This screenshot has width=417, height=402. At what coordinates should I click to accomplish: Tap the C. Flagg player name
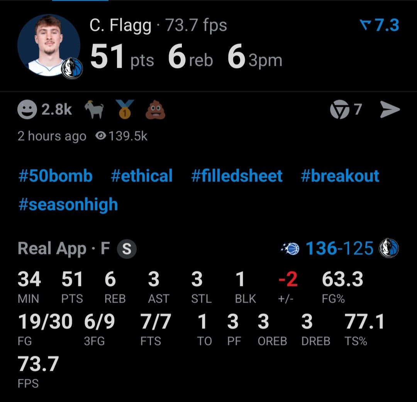click(121, 26)
